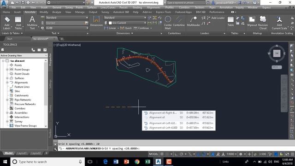Expand the Pipe Networks tree node
This screenshot has height=166, width=295.
coord(7,100)
